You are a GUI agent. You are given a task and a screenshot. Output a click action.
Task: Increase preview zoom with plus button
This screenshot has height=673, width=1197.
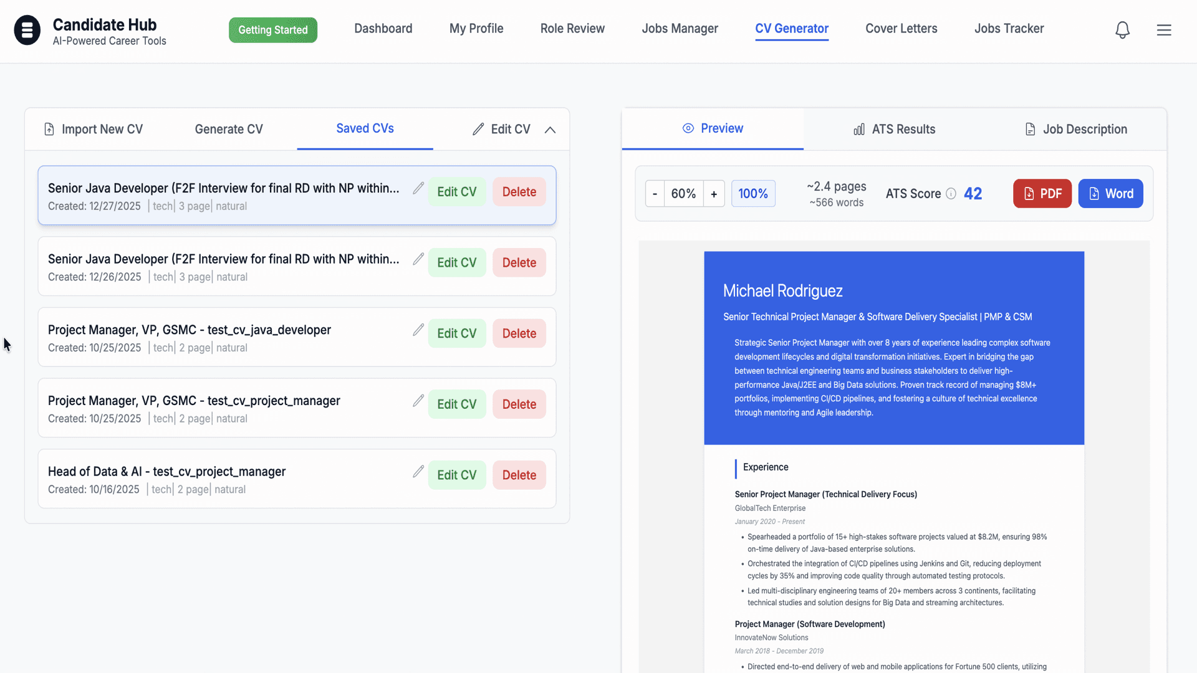(714, 194)
